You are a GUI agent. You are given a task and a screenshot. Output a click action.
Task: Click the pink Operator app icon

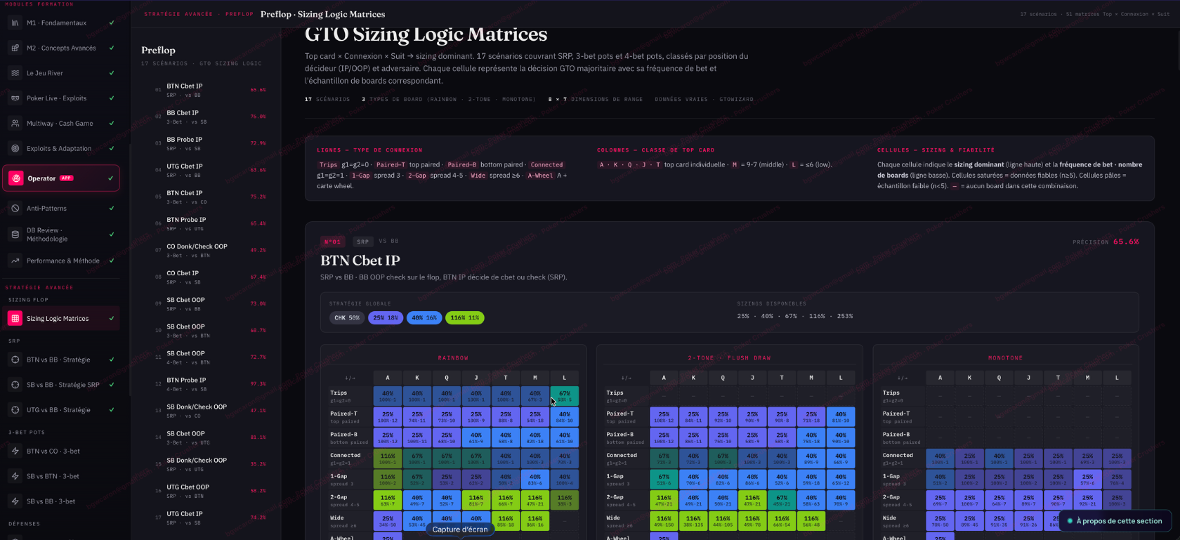pyautogui.click(x=15, y=178)
